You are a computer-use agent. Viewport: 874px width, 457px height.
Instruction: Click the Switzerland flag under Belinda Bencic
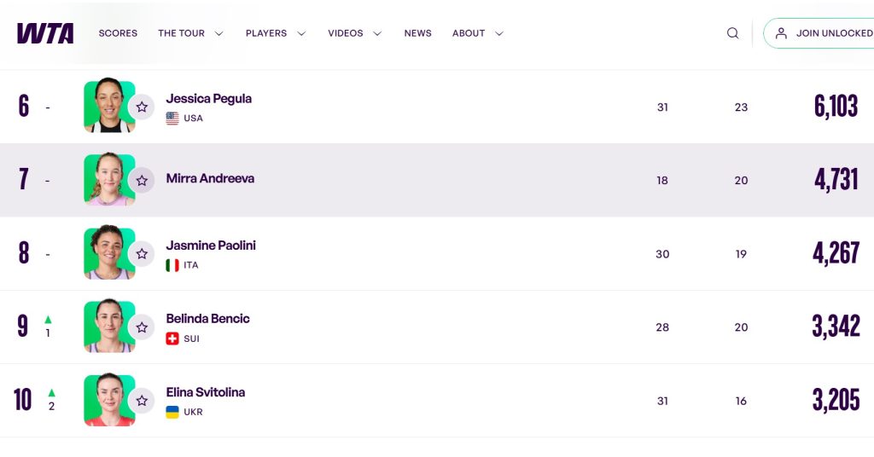(172, 338)
